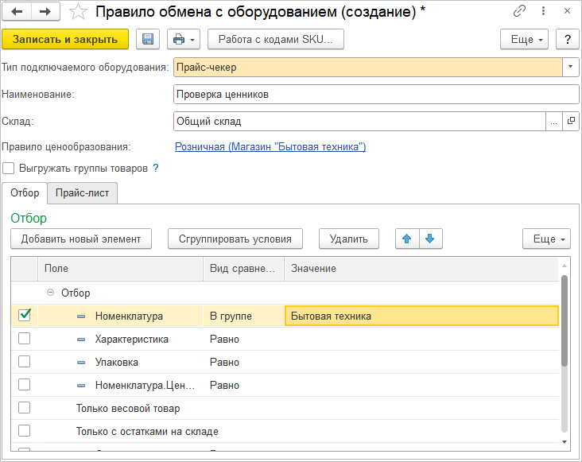582x462 pixels.
Task: Open the Еще menu in filter toolbar
Action: [546, 239]
